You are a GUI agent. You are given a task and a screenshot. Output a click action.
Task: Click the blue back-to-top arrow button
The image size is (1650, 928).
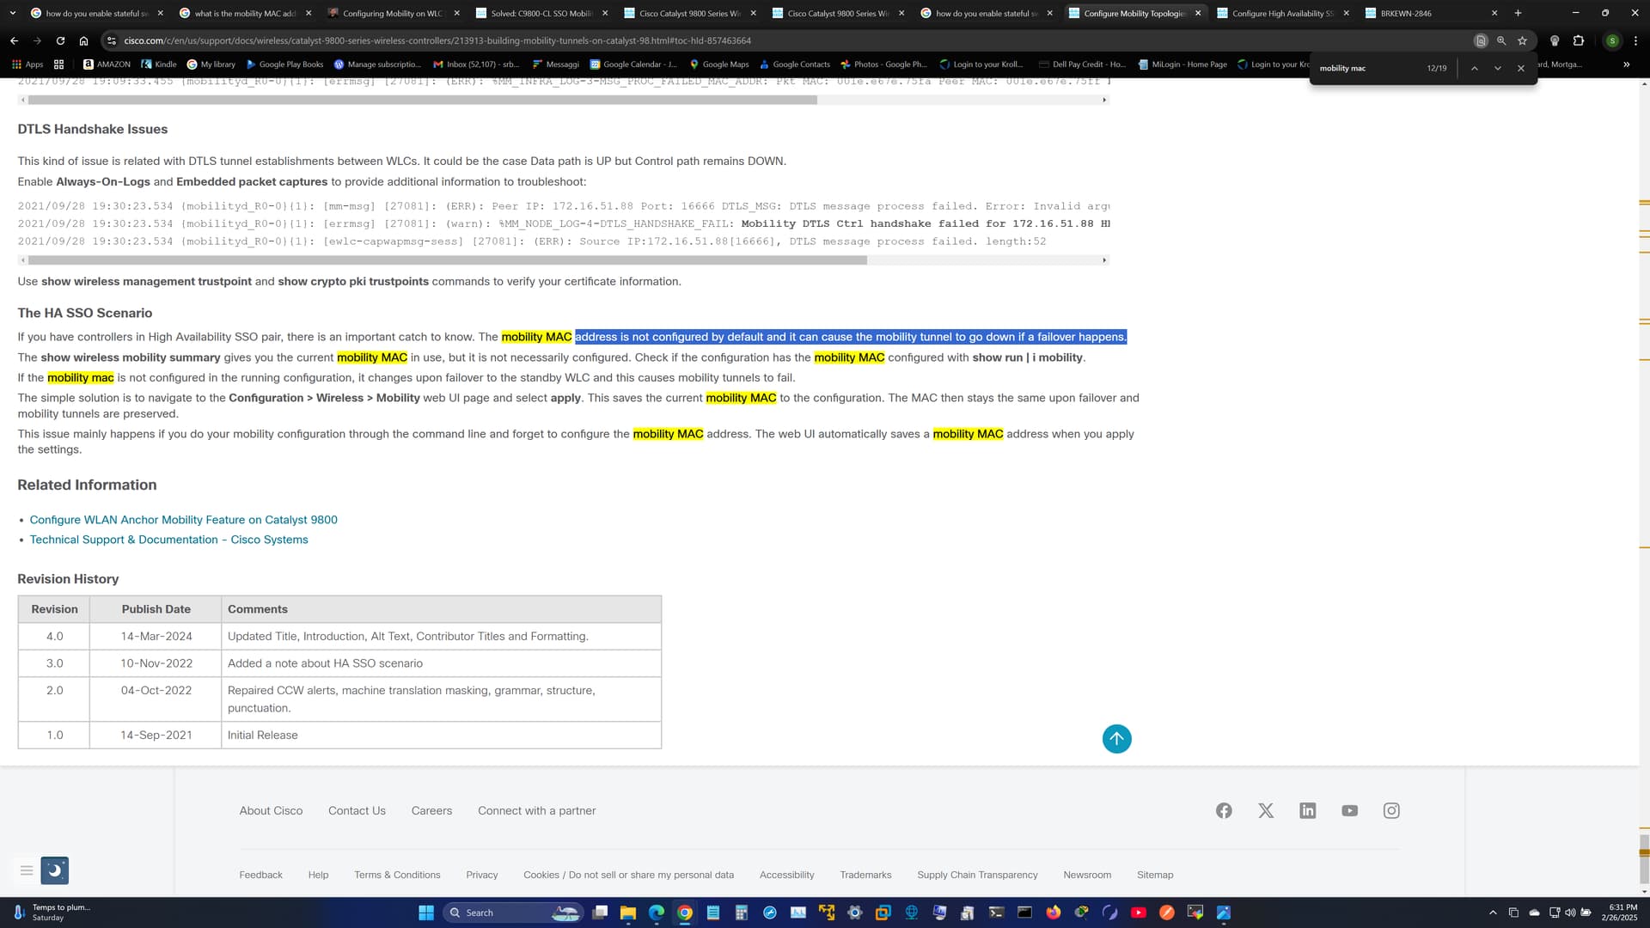pos(1116,738)
